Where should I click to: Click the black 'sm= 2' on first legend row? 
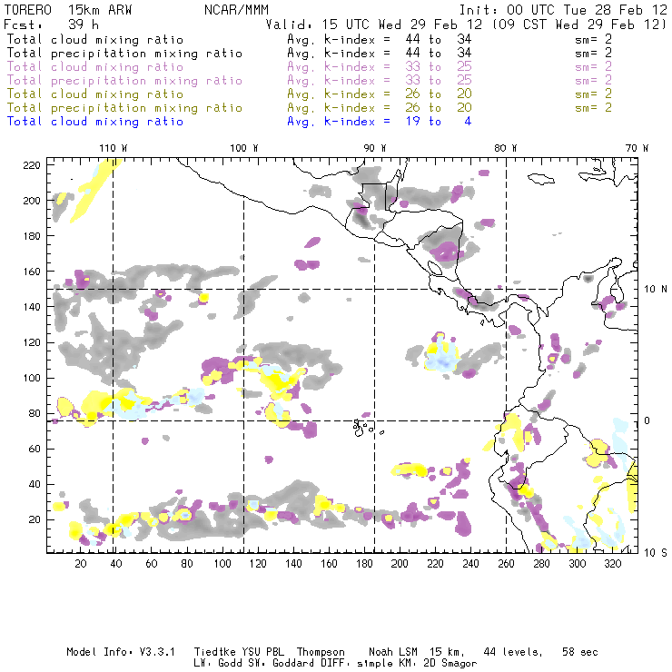pos(593,39)
